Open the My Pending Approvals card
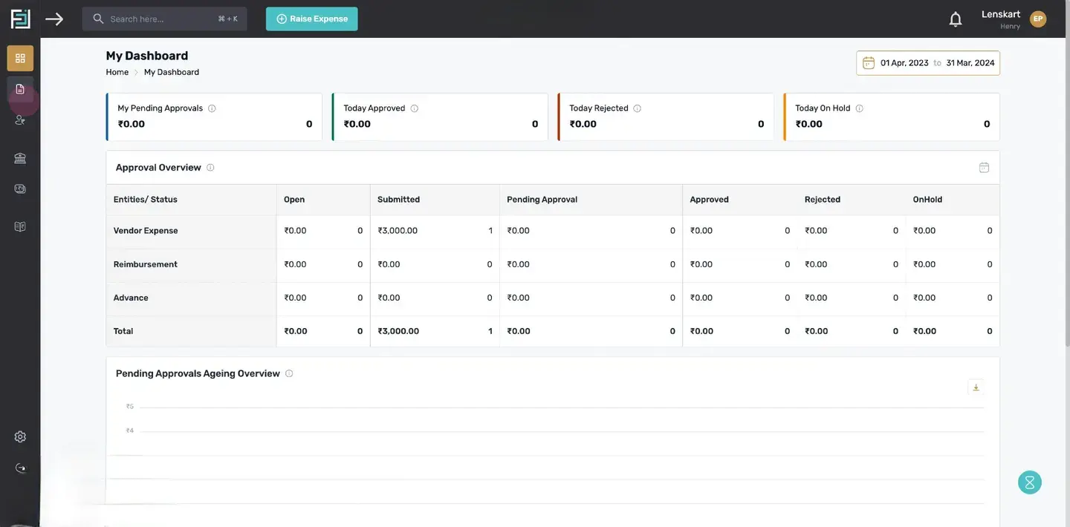The height and width of the screenshot is (527, 1070). pos(214,117)
